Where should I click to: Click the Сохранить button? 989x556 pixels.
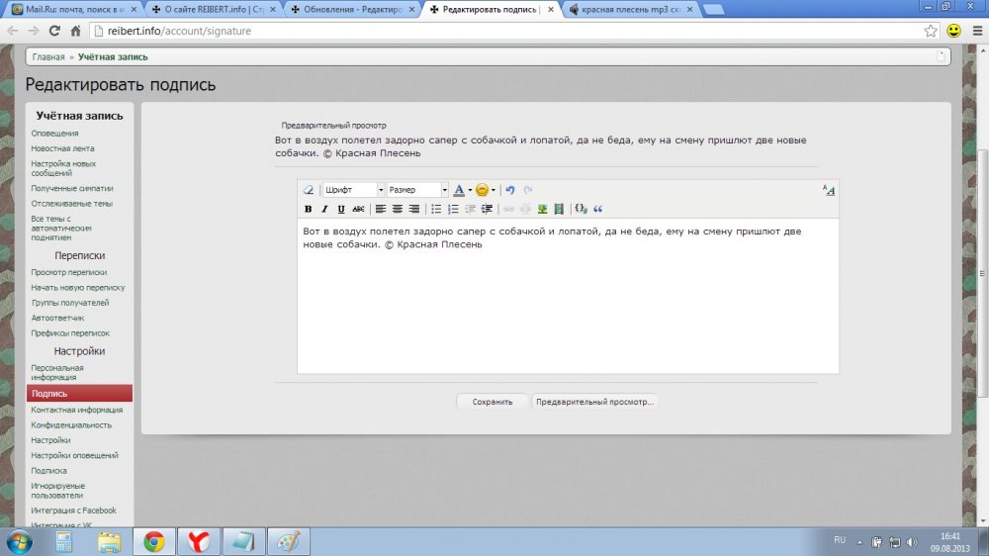click(x=492, y=402)
